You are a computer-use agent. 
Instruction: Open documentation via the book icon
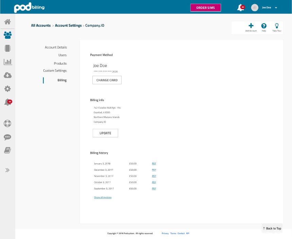[x=7, y=150]
